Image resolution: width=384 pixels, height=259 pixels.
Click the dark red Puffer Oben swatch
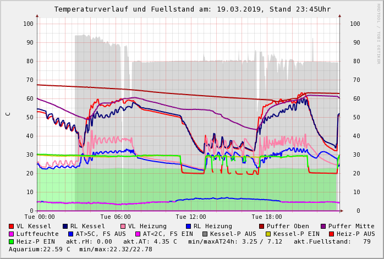[x=261, y=226]
